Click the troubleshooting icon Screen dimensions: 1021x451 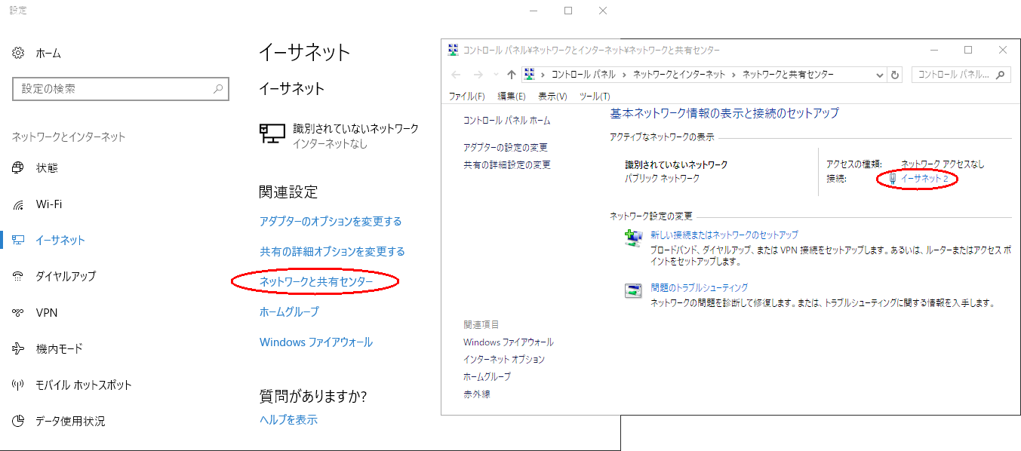pyautogui.click(x=633, y=291)
